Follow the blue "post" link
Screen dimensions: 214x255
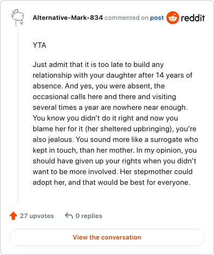click(157, 18)
